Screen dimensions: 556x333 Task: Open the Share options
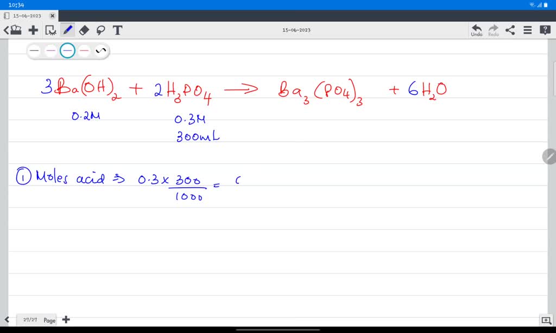(x=510, y=30)
